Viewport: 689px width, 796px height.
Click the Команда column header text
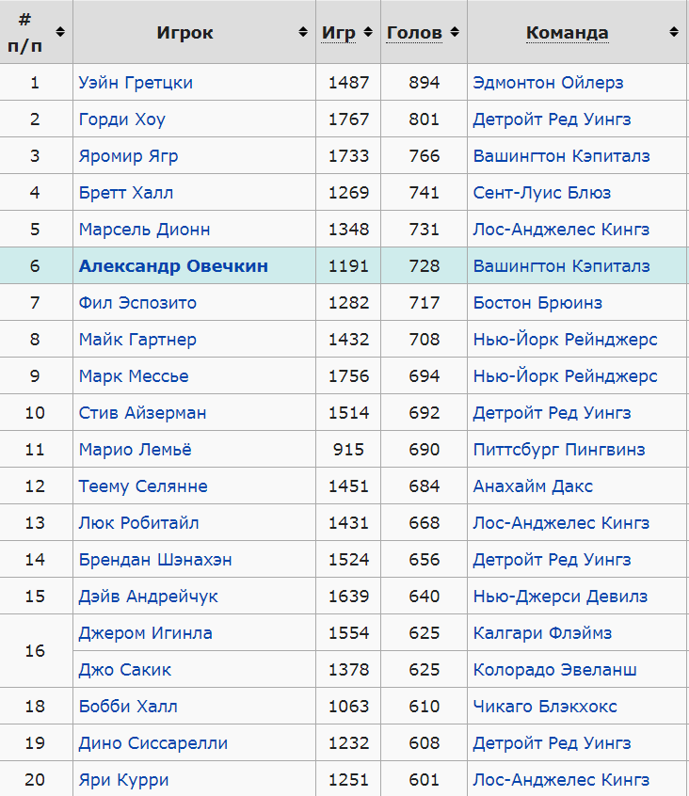coord(568,33)
